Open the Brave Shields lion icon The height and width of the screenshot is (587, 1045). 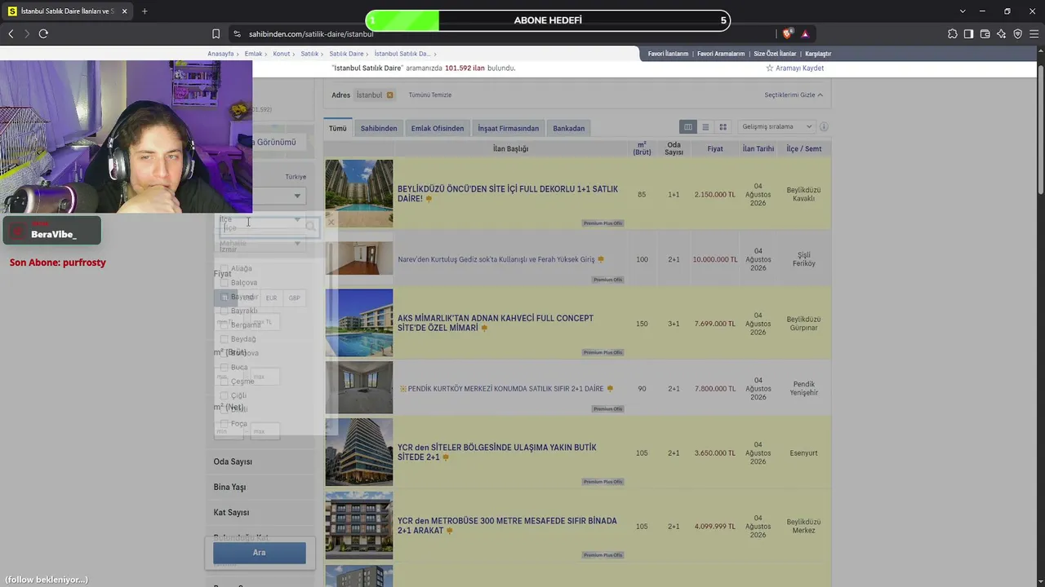[x=787, y=33]
